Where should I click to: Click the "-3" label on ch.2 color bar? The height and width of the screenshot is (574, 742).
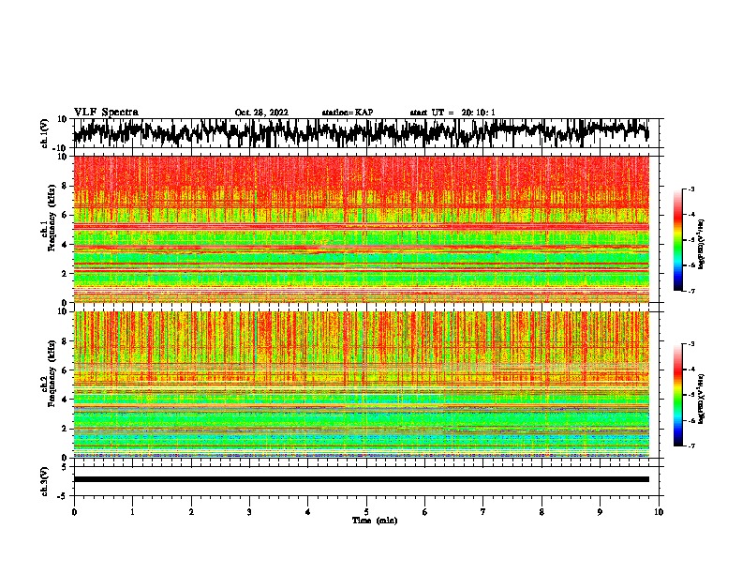(690, 344)
